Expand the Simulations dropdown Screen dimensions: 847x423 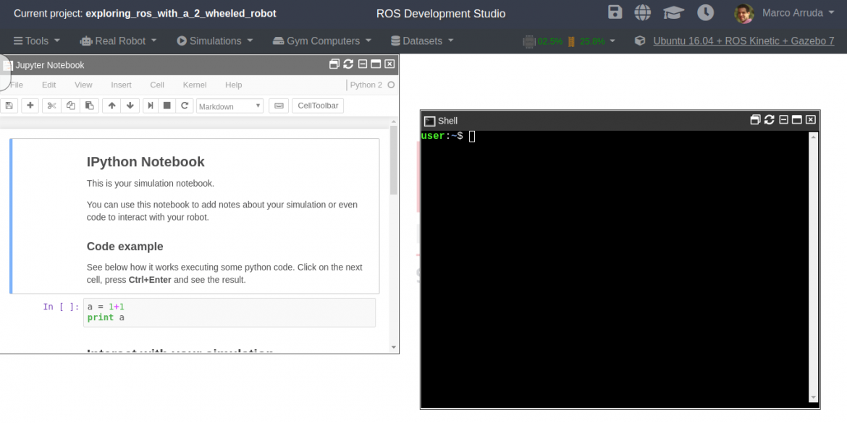pyautogui.click(x=215, y=41)
